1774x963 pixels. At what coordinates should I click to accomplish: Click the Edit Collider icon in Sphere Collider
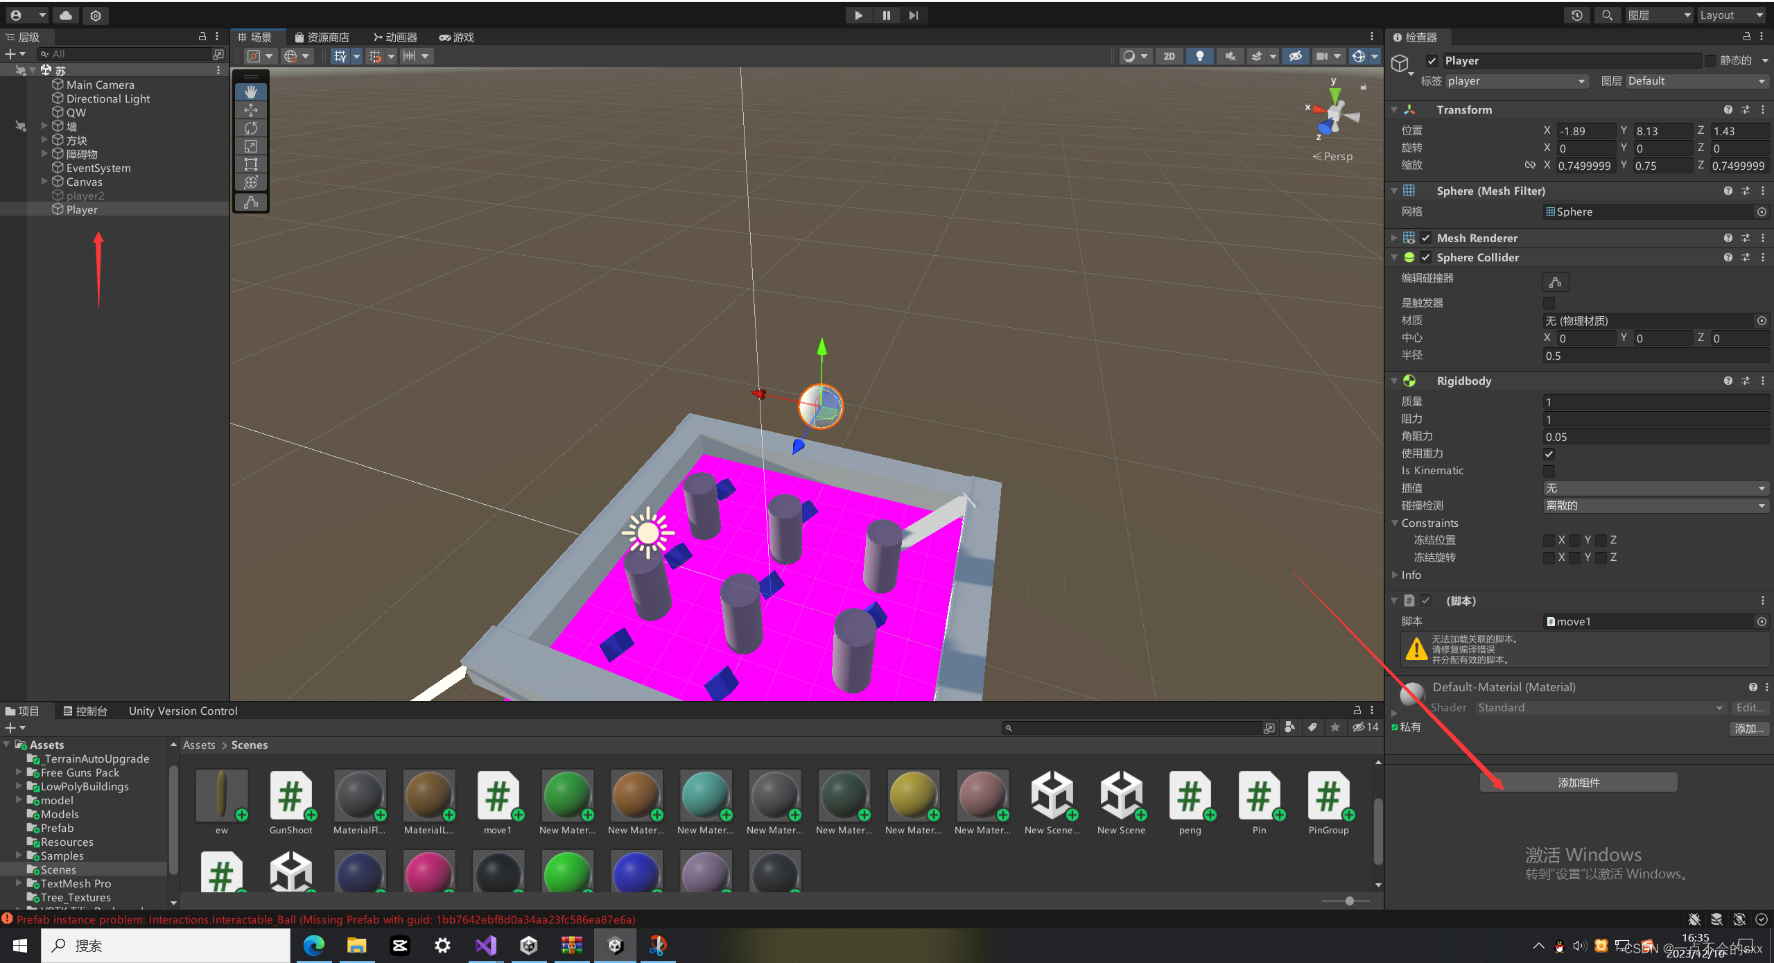pos(1554,281)
